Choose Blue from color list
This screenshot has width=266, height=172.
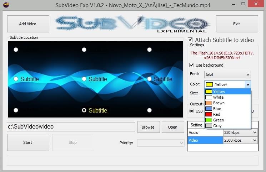point(228,109)
